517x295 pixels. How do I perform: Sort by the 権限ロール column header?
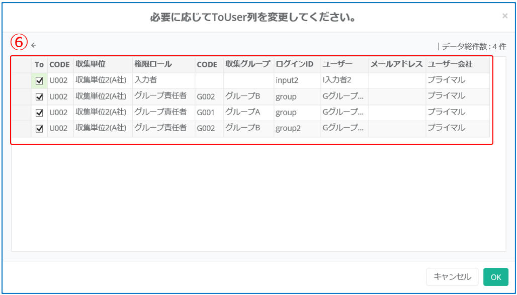163,65
